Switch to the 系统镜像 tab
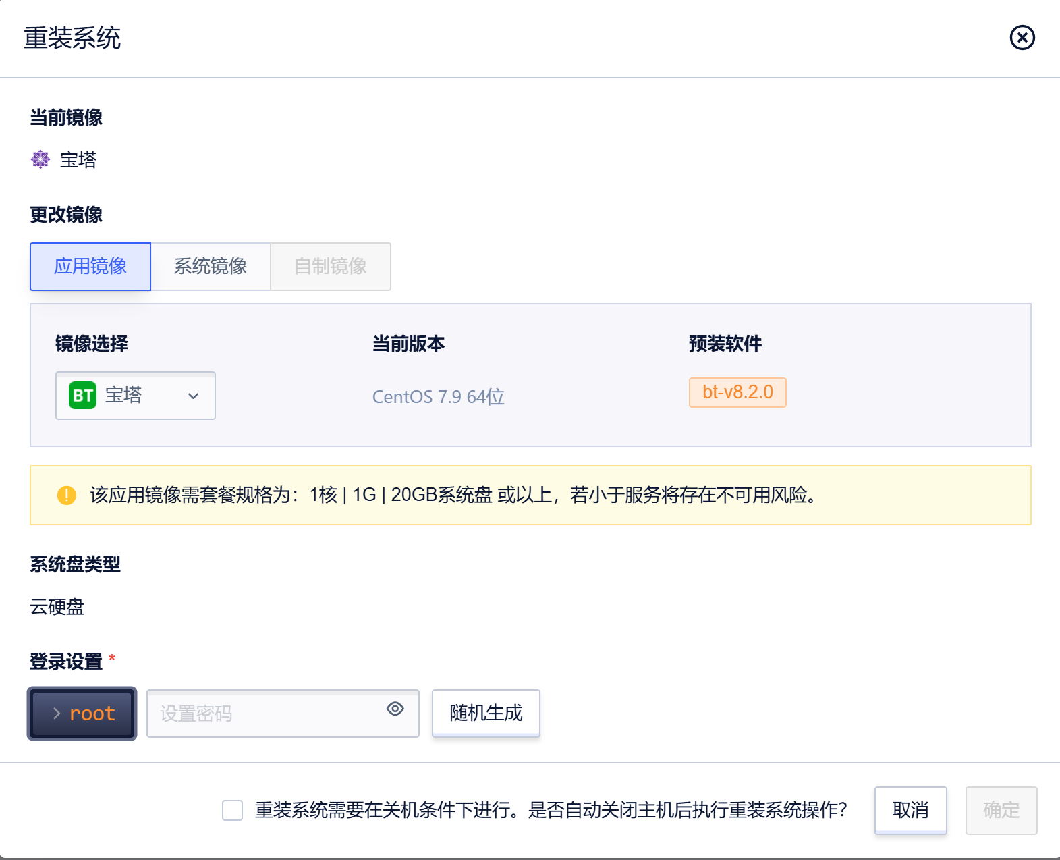Image resolution: width=1060 pixels, height=860 pixels. tap(211, 267)
